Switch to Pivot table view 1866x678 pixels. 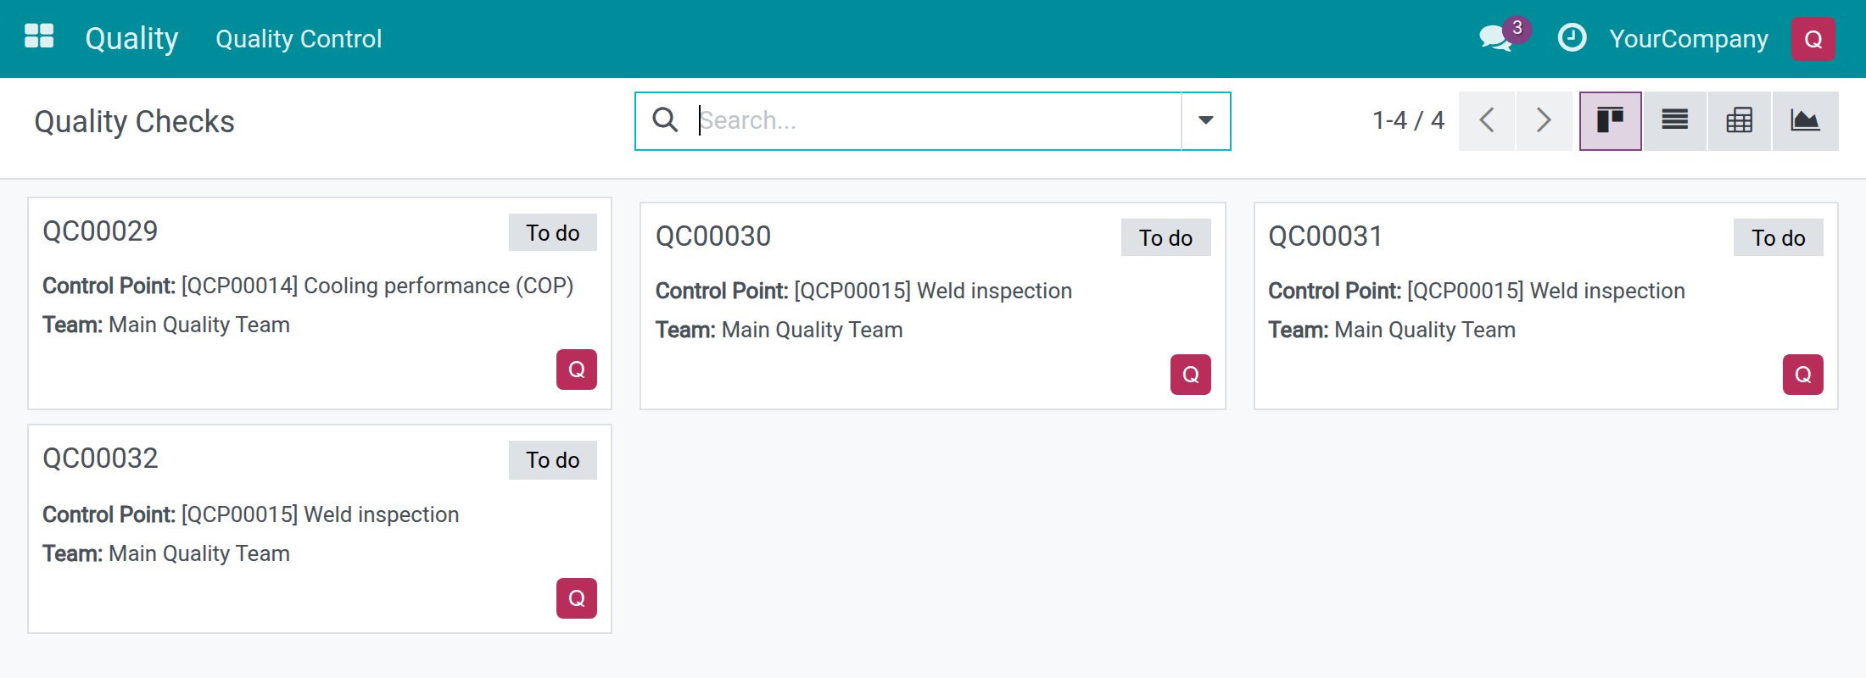(x=1739, y=120)
